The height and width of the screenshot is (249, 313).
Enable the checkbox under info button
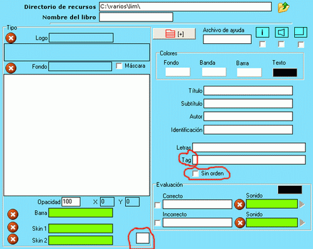[262, 44]
